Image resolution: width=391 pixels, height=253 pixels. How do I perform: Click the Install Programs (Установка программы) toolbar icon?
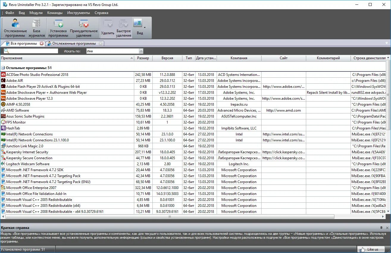(x=58, y=28)
